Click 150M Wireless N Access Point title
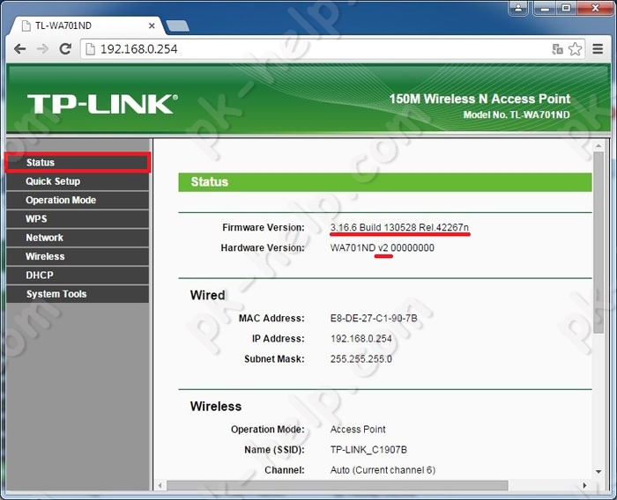 tap(479, 99)
